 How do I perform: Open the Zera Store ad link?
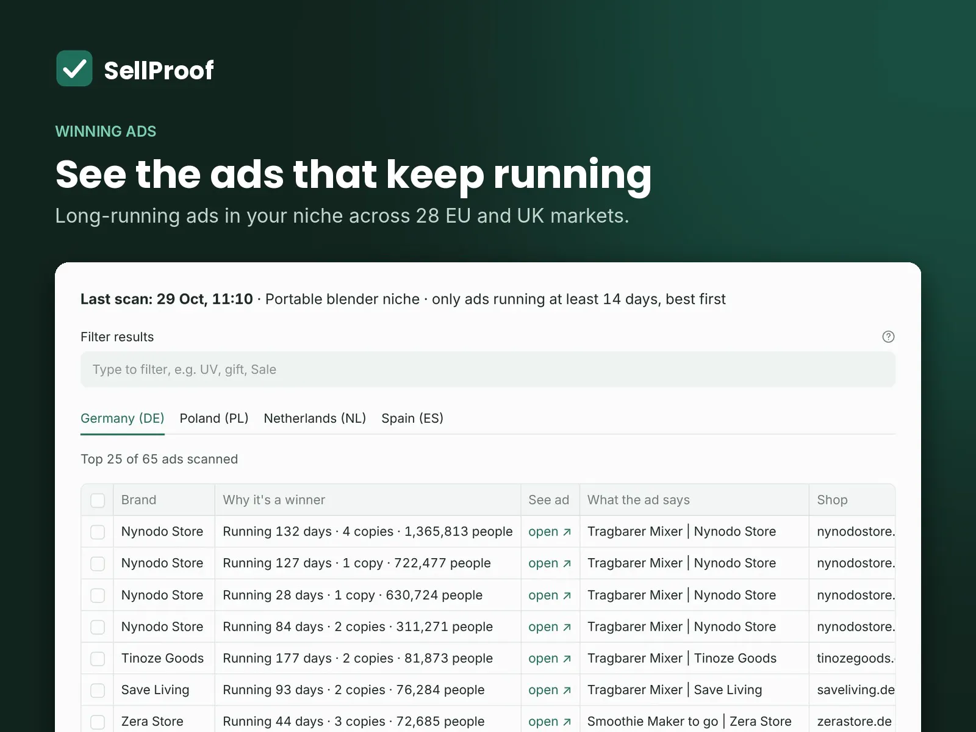(550, 722)
